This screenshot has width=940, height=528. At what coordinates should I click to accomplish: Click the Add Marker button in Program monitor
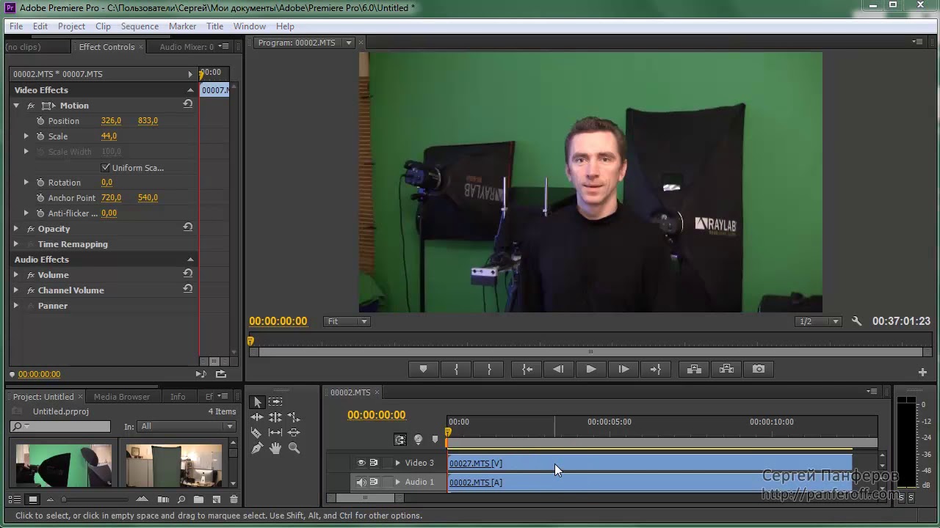[423, 370]
